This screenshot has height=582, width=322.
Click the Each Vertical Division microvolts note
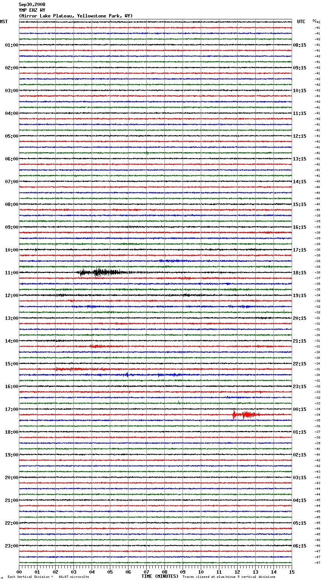48,577
